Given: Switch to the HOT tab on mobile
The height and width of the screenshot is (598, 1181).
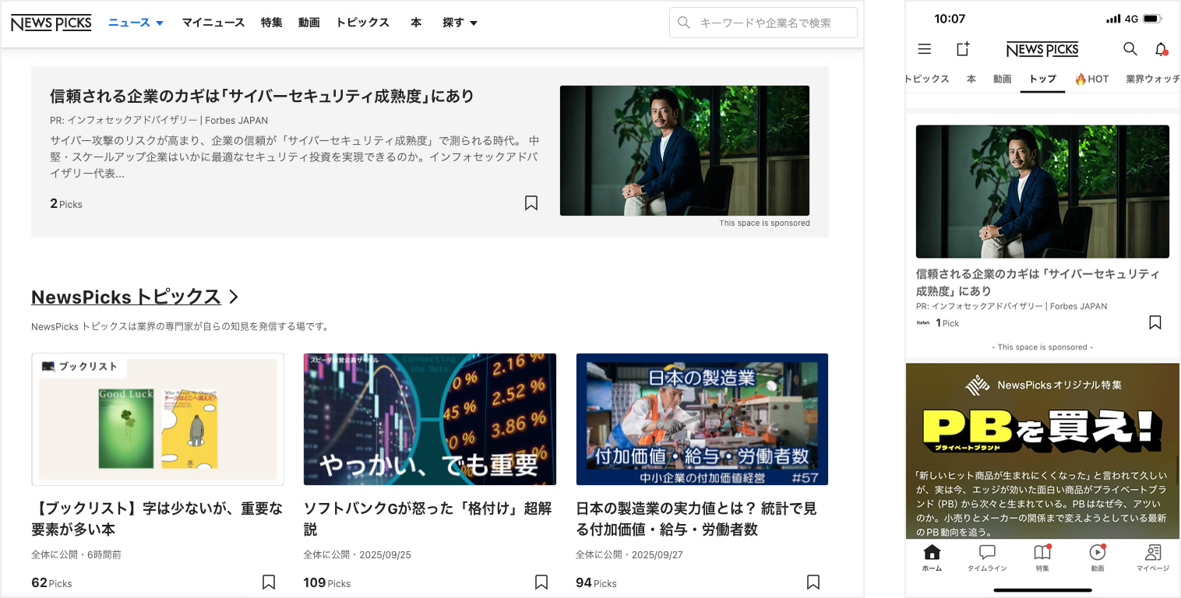Looking at the screenshot, I should (x=1091, y=79).
